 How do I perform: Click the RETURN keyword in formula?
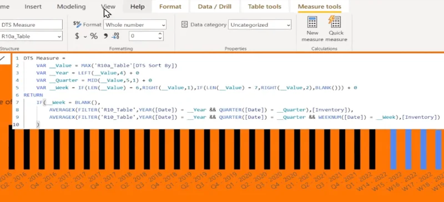coord(33,95)
